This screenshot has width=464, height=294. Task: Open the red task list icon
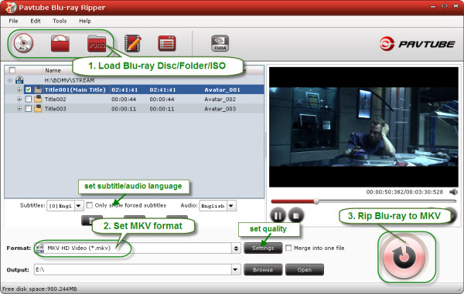click(x=167, y=43)
